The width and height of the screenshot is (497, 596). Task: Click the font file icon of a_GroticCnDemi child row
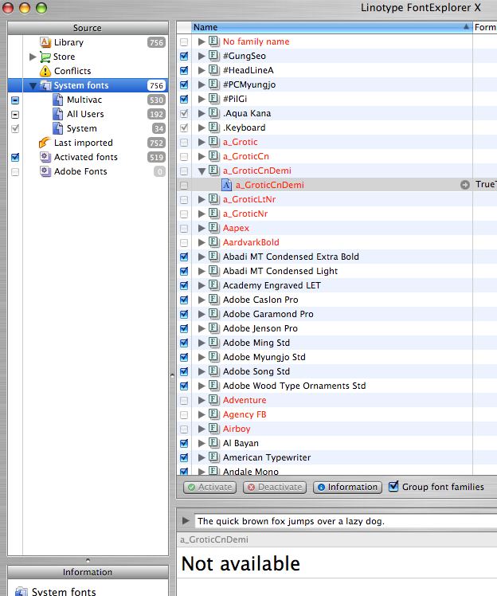tap(226, 185)
